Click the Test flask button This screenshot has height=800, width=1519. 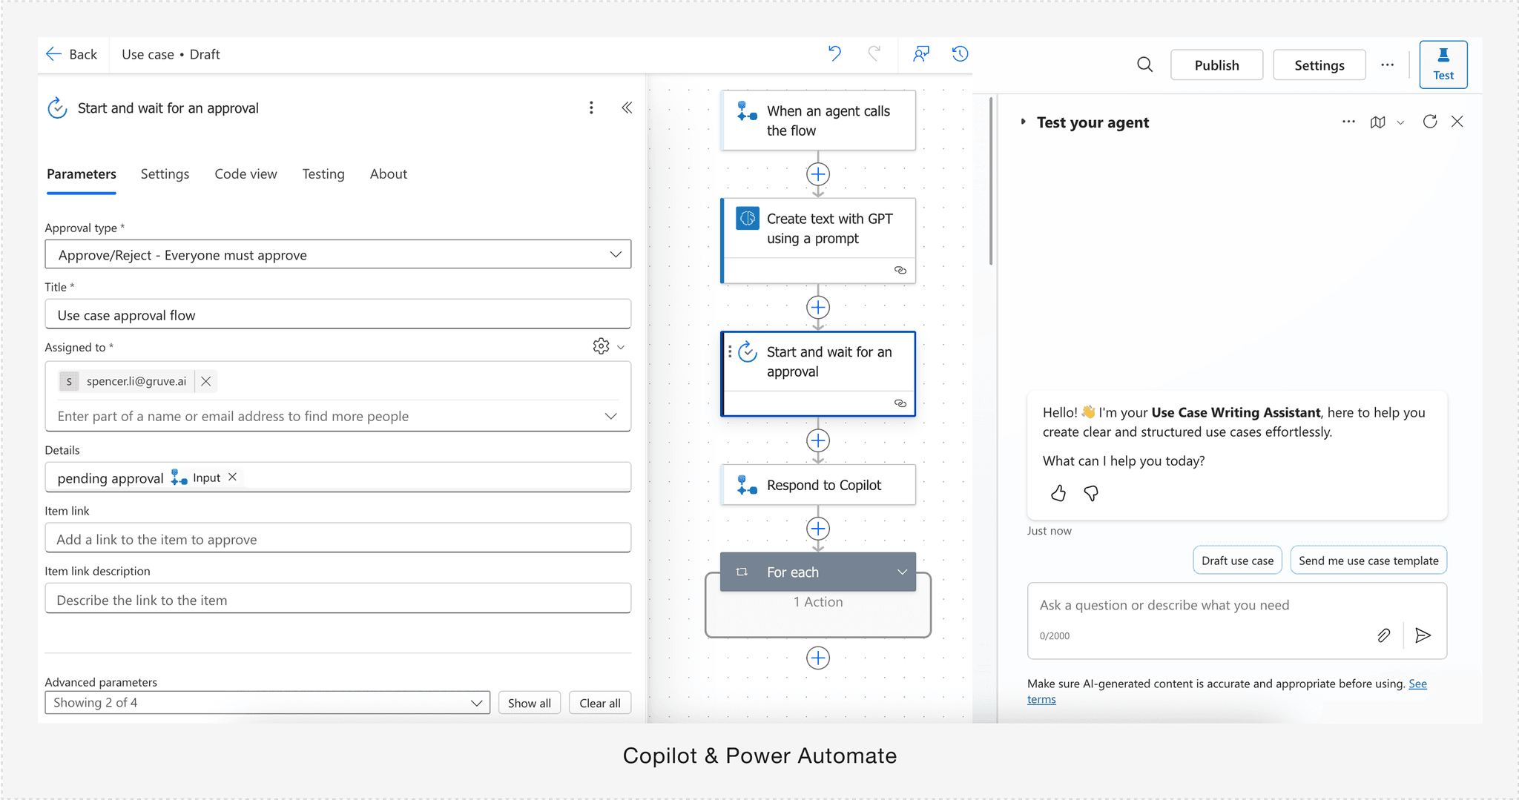pos(1443,65)
